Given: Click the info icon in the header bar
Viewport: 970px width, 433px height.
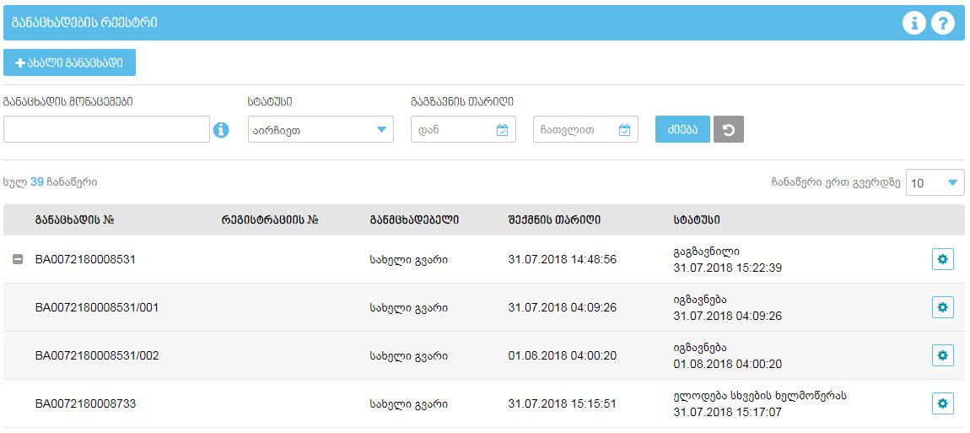Looking at the screenshot, I should point(913,24).
